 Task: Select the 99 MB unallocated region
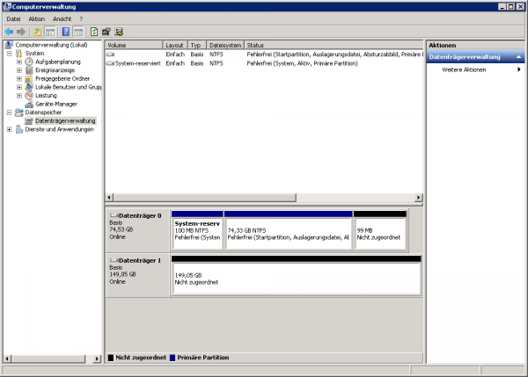coord(379,233)
